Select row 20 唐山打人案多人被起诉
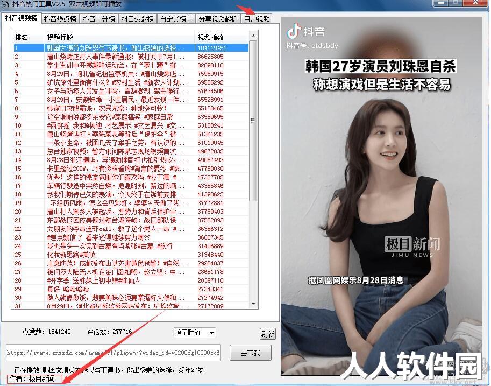Screen dimensions: 491x386 (131, 212)
